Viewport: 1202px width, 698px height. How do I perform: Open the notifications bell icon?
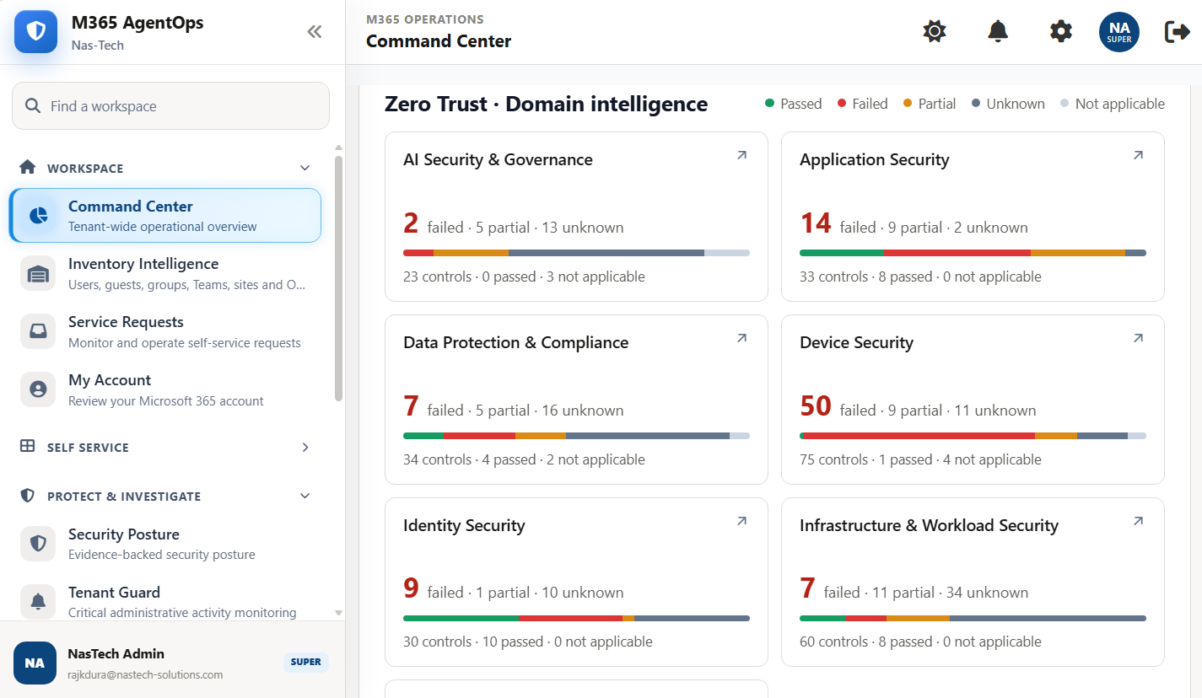[998, 32]
